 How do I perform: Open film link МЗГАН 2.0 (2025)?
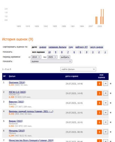click(x=17, y=92)
